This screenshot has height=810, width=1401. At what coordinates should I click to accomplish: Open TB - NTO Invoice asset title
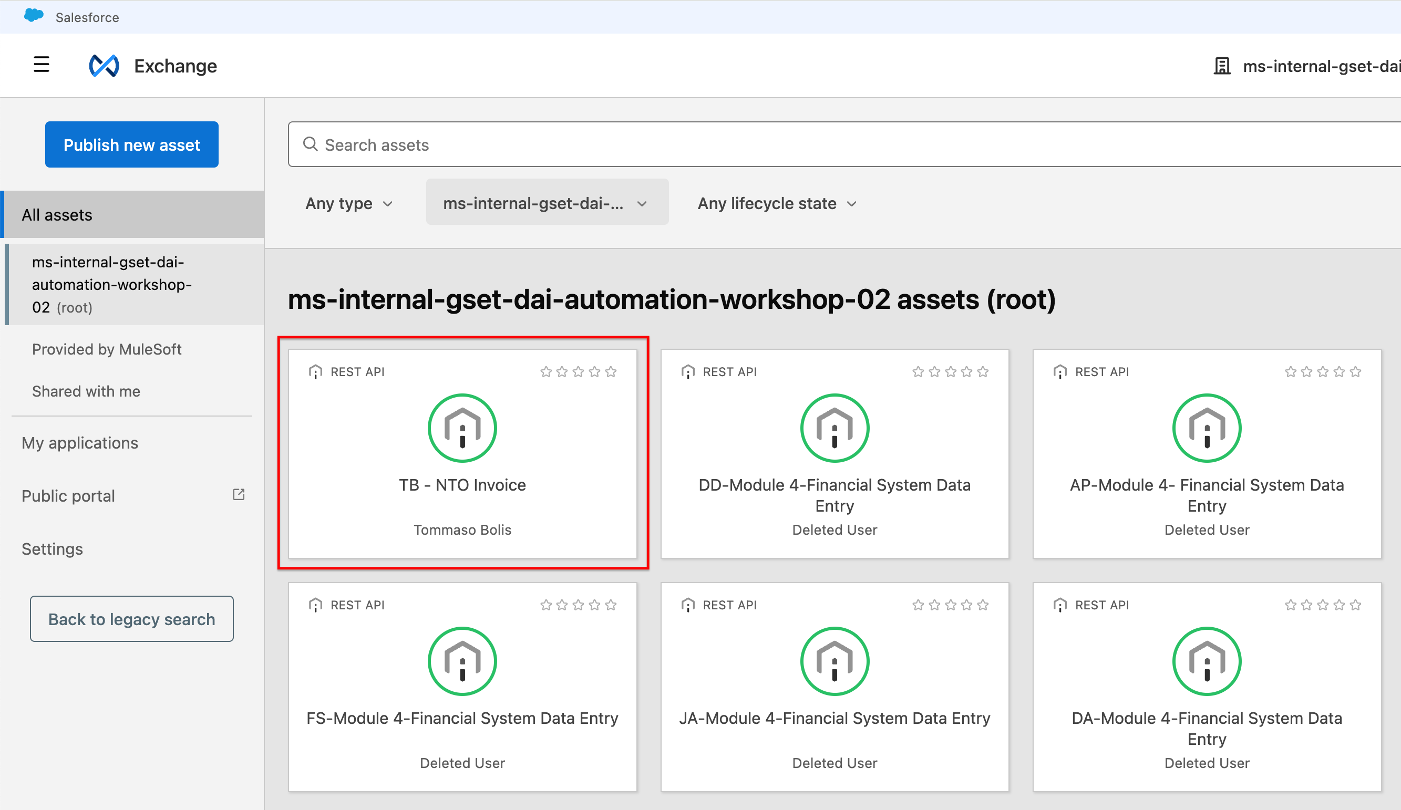pos(462,485)
